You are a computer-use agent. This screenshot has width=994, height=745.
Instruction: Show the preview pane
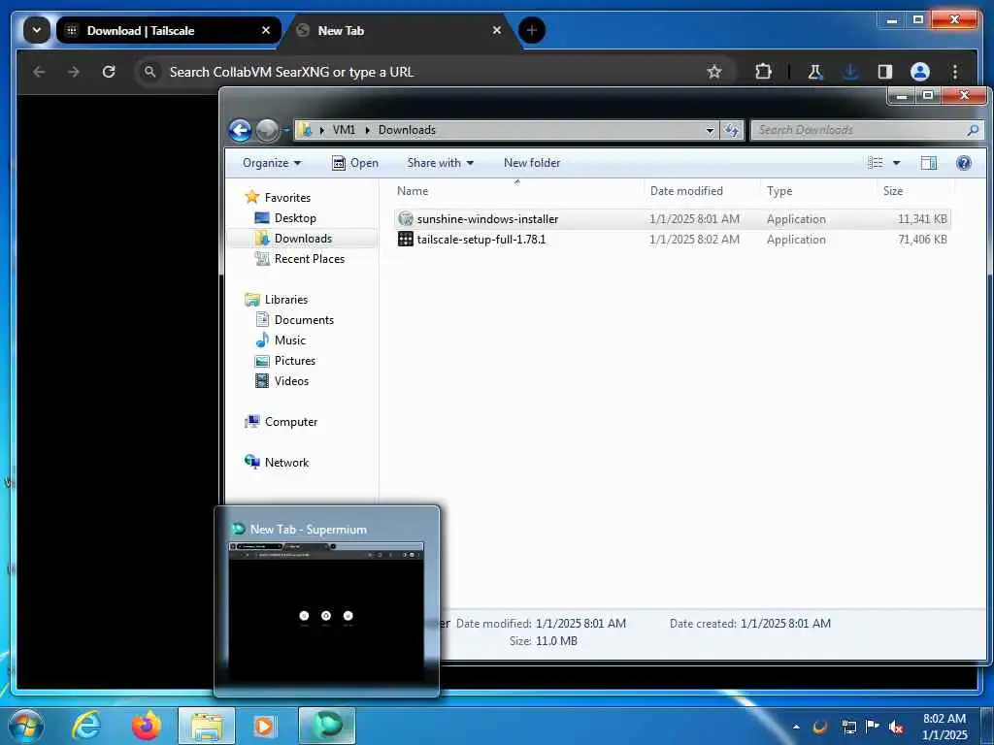(929, 163)
